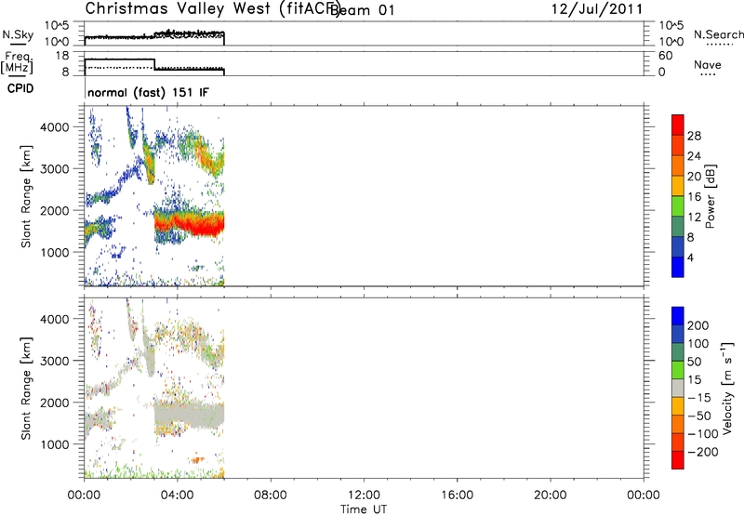Click 'Slant Range [km]' label of power panel
744x515 pixels.
26,196
